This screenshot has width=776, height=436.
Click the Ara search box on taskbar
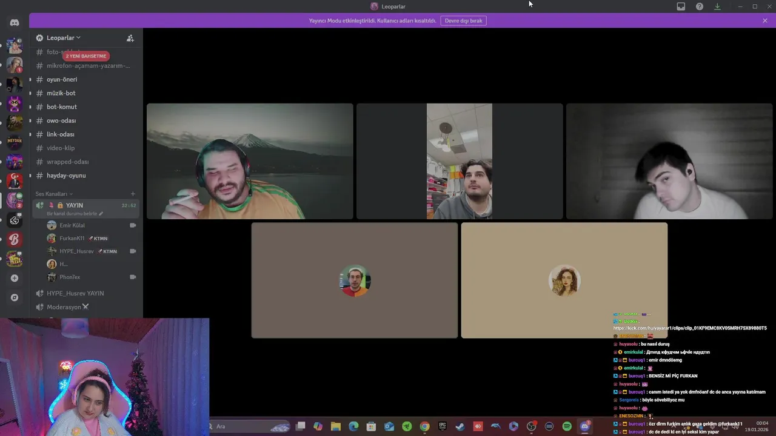[249, 426]
